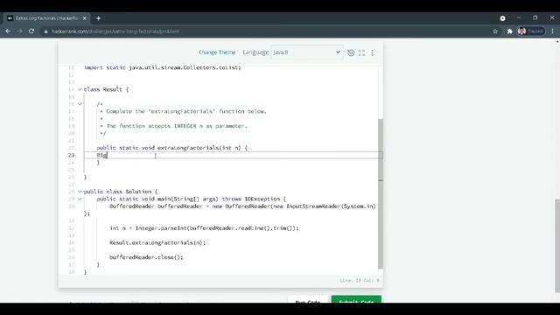The width and height of the screenshot is (560, 315).
Task: Open a new browser tab
Action: point(98,18)
